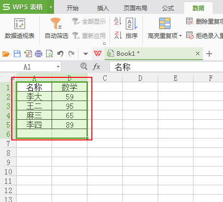Select column F header

(x=208, y=78)
